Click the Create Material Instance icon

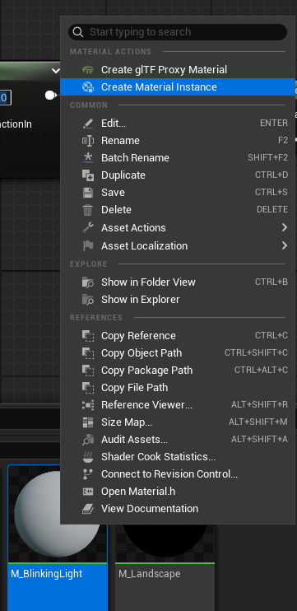click(88, 87)
